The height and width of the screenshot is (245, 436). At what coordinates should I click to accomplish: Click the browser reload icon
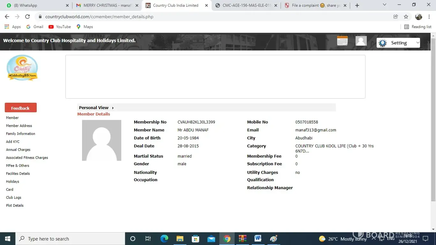[27, 17]
